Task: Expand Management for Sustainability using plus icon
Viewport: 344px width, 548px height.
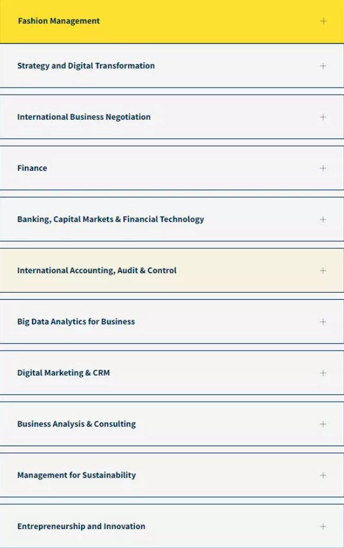Action: [x=323, y=475]
